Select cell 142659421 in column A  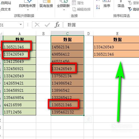[19, 83]
